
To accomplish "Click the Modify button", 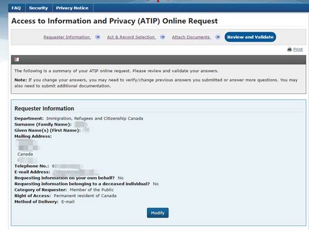I will click(157, 213).
